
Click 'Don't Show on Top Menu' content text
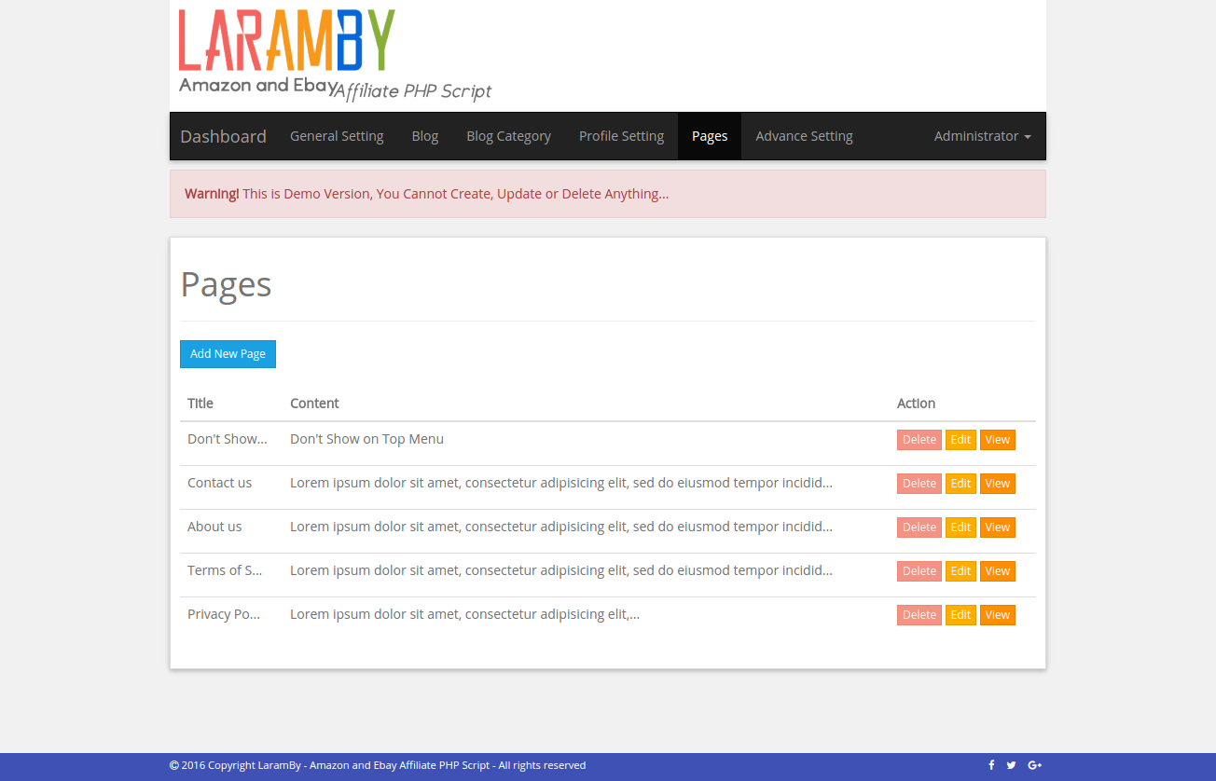coord(366,439)
